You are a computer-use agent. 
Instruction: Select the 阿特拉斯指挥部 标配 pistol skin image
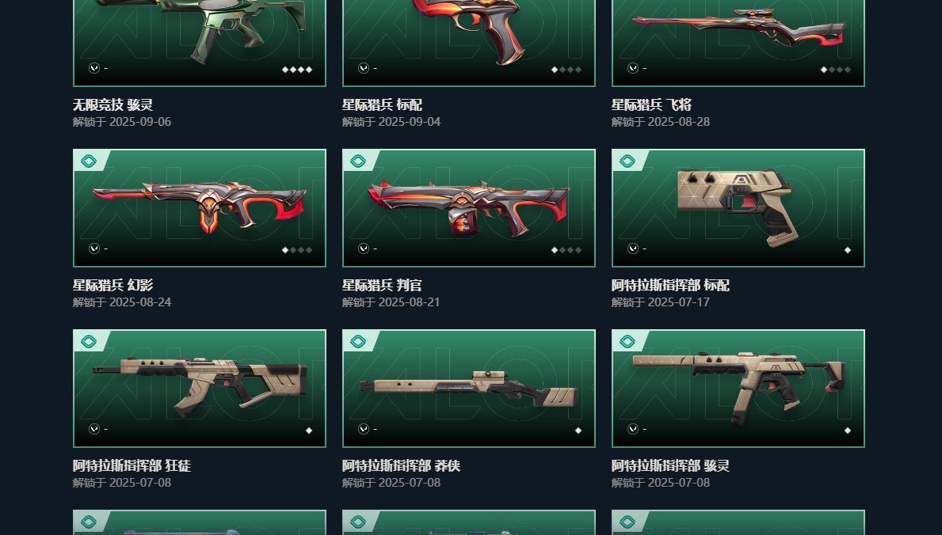pyautogui.click(x=738, y=208)
